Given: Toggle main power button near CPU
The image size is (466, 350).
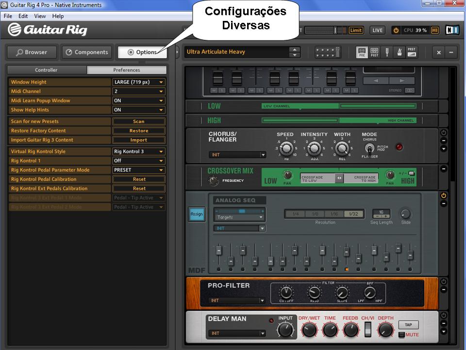Looking at the screenshot, I should click(396, 30).
